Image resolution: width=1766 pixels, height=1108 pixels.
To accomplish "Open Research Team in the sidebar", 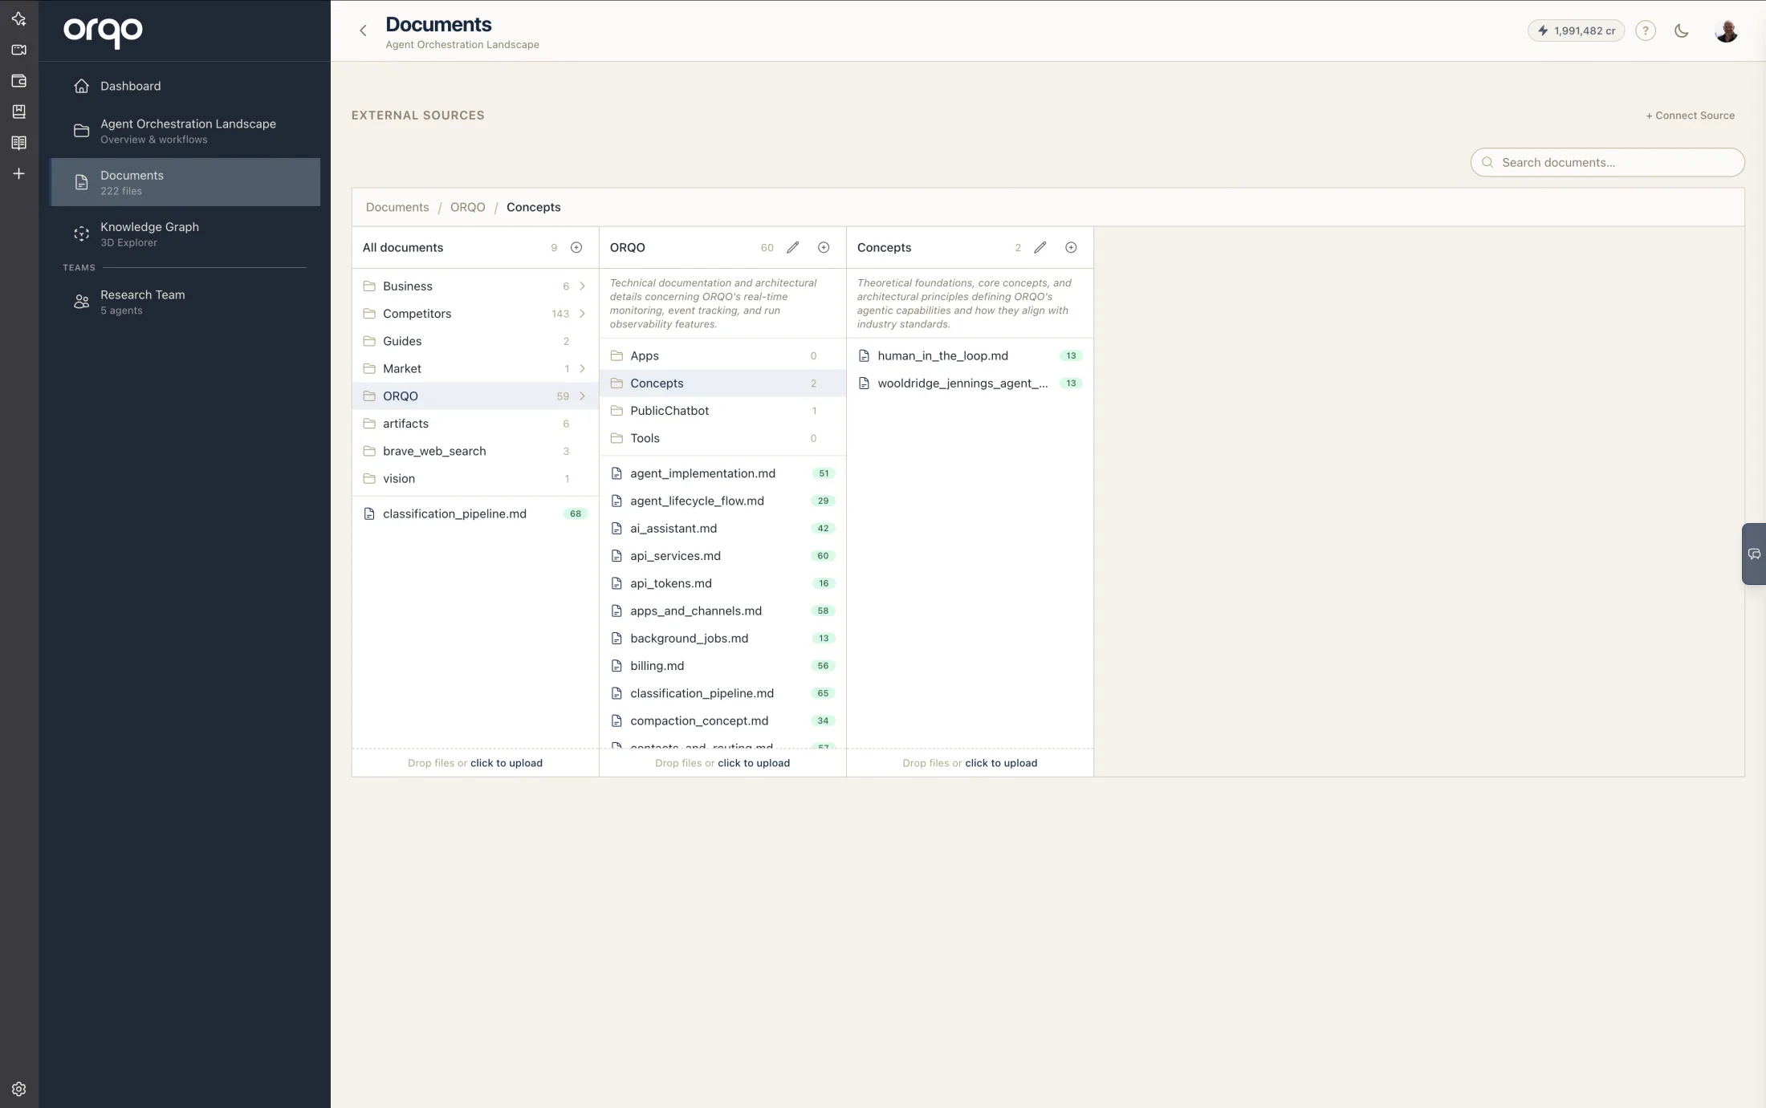I will tap(185, 302).
